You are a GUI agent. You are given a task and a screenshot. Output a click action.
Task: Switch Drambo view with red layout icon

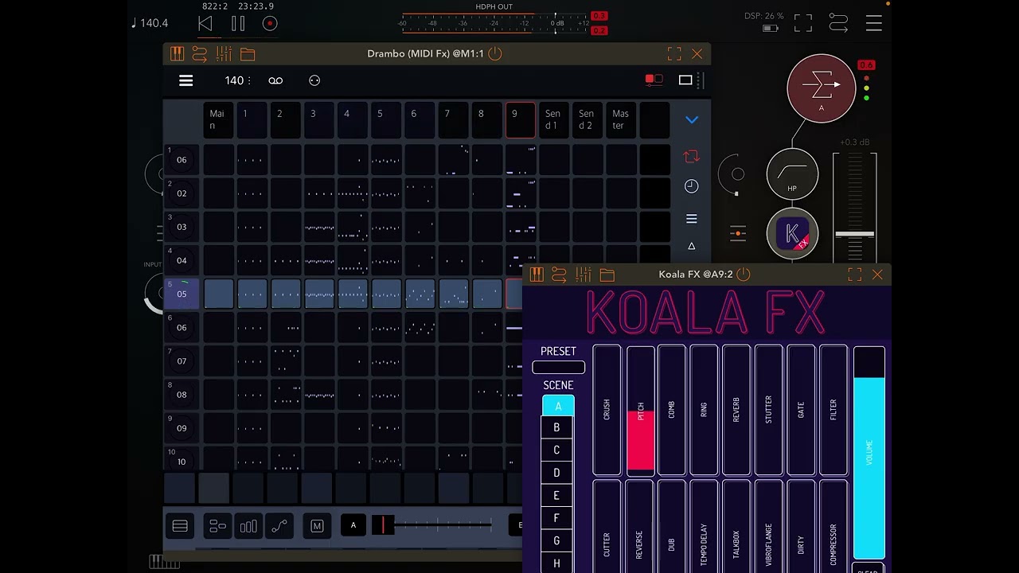tap(654, 80)
